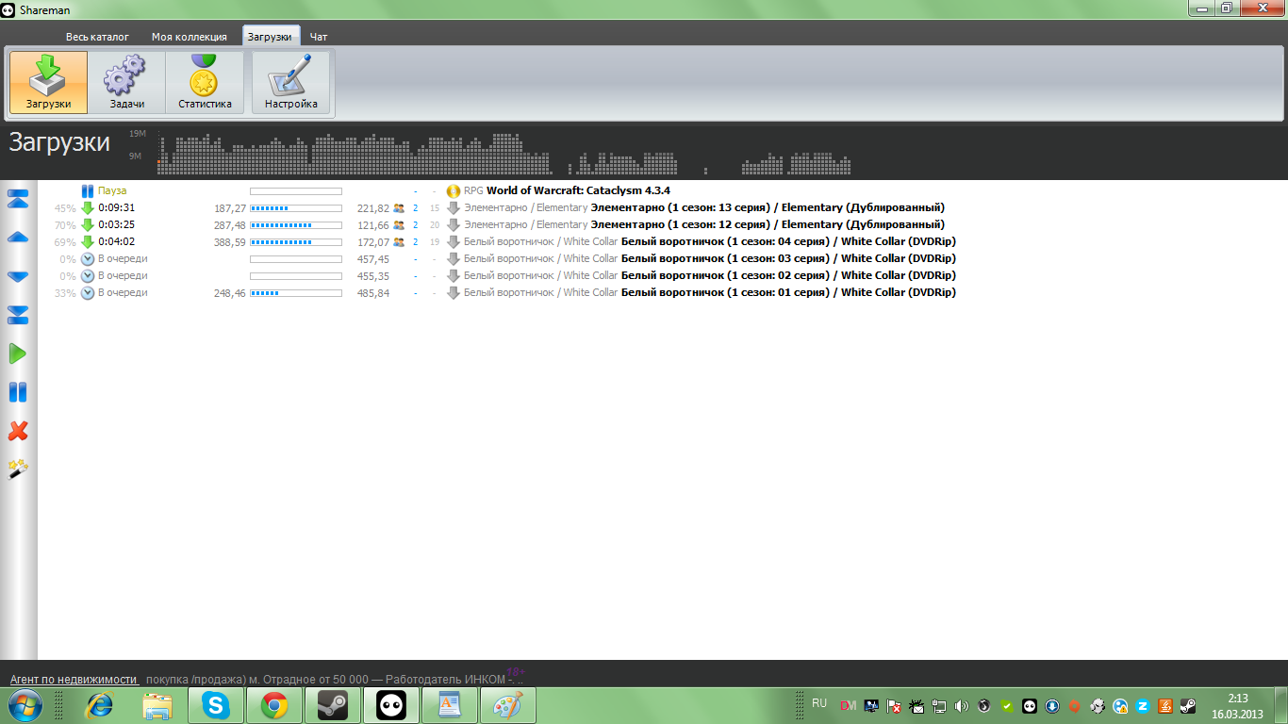Click the gray arrow icon for Elementary 13 серия
The height and width of the screenshot is (724, 1288).
click(x=454, y=207)
